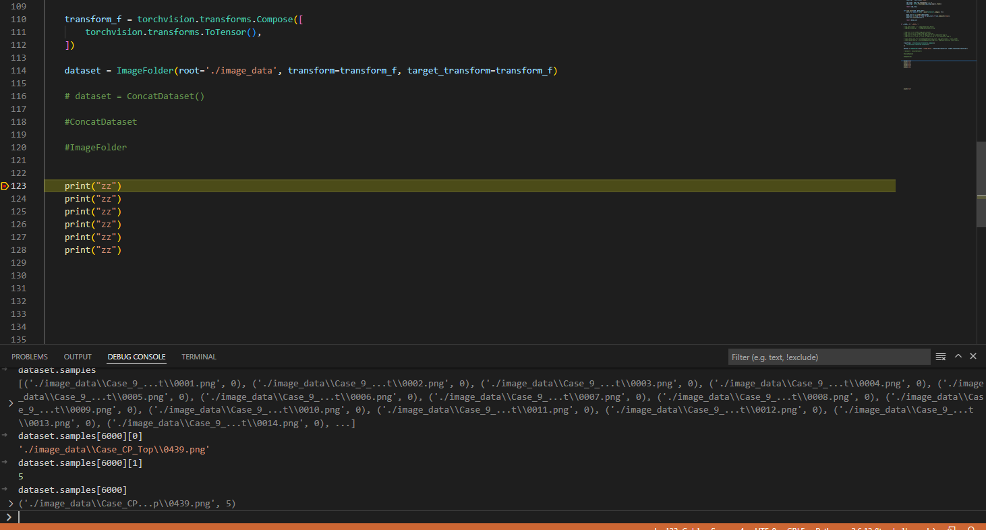Viewport: 986px width, 530px height.
Task: Select the DEBUG CONSOLE tab
Action: point(136,357)
